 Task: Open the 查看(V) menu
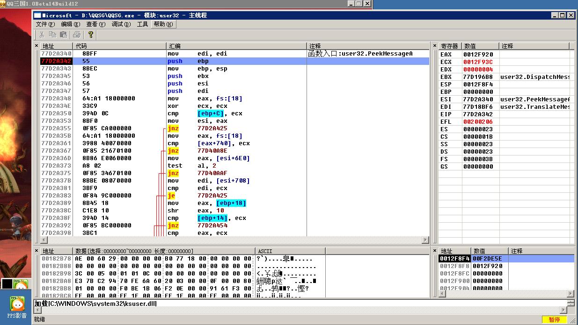coord(95,24)
